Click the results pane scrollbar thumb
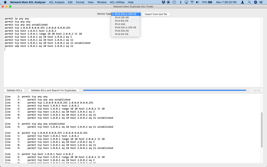267x167 pixels. coord(262,130)
